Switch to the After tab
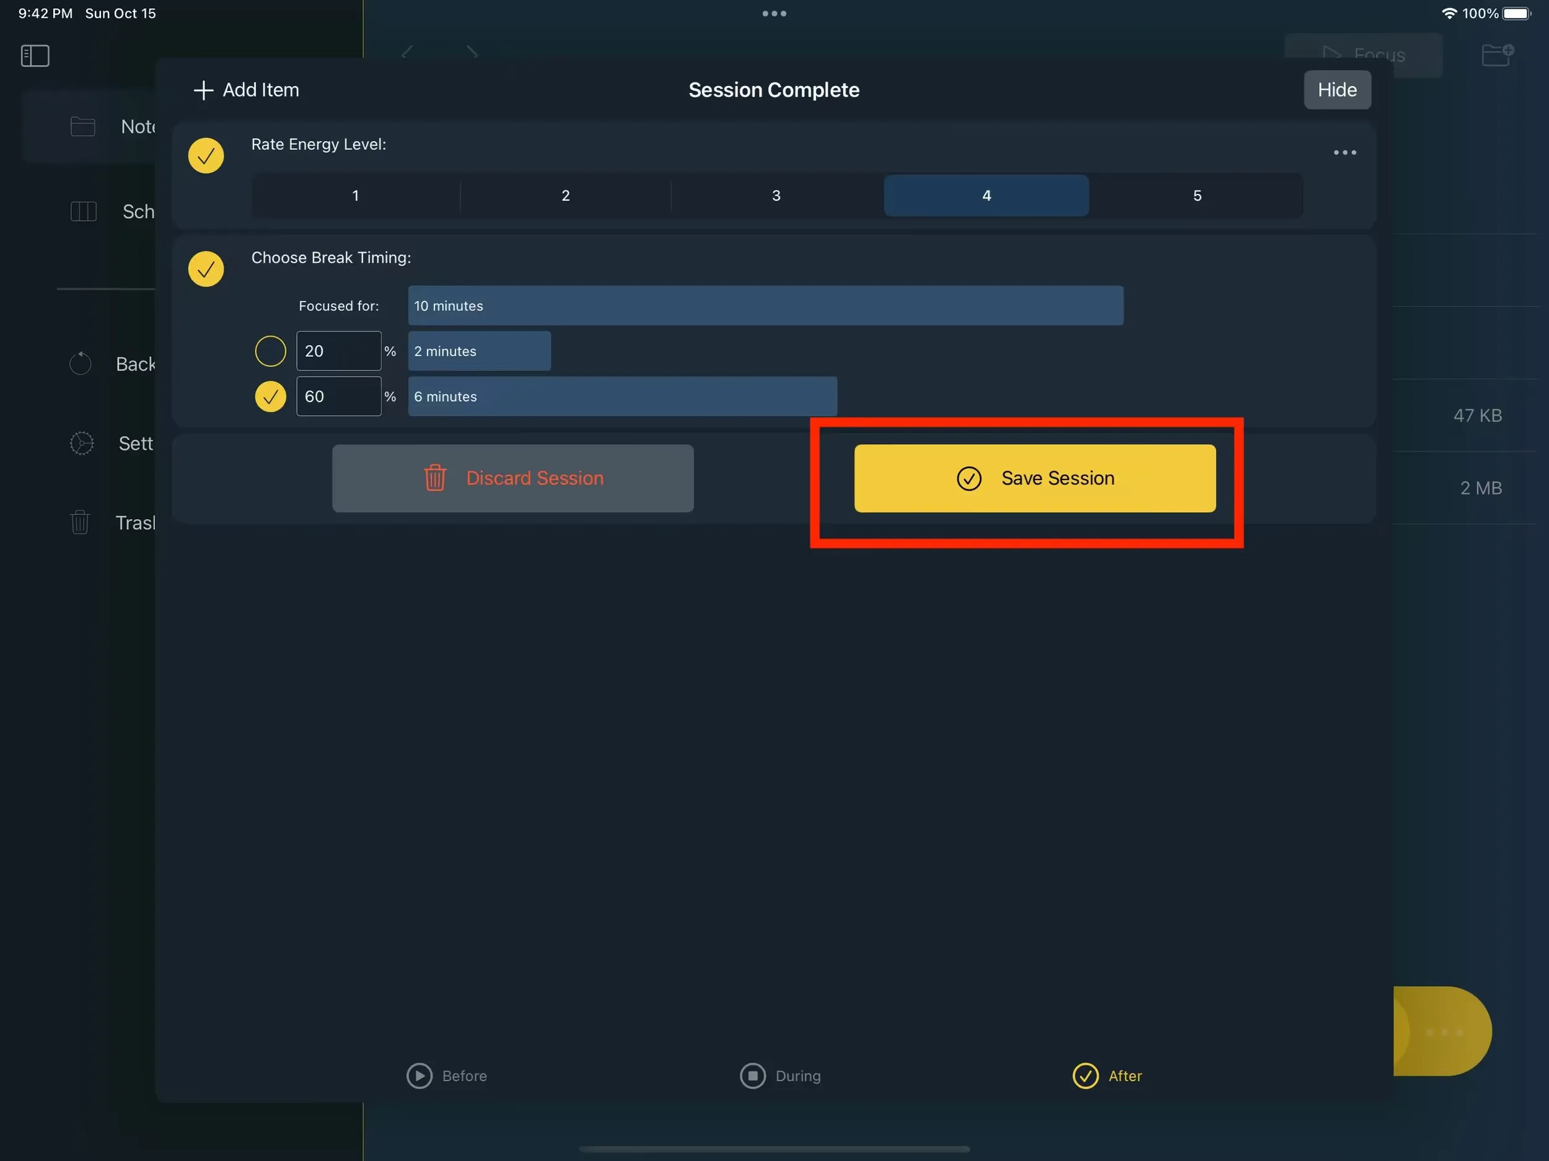This screenshot has width=1549, height=1161. coord(1107,1076)
